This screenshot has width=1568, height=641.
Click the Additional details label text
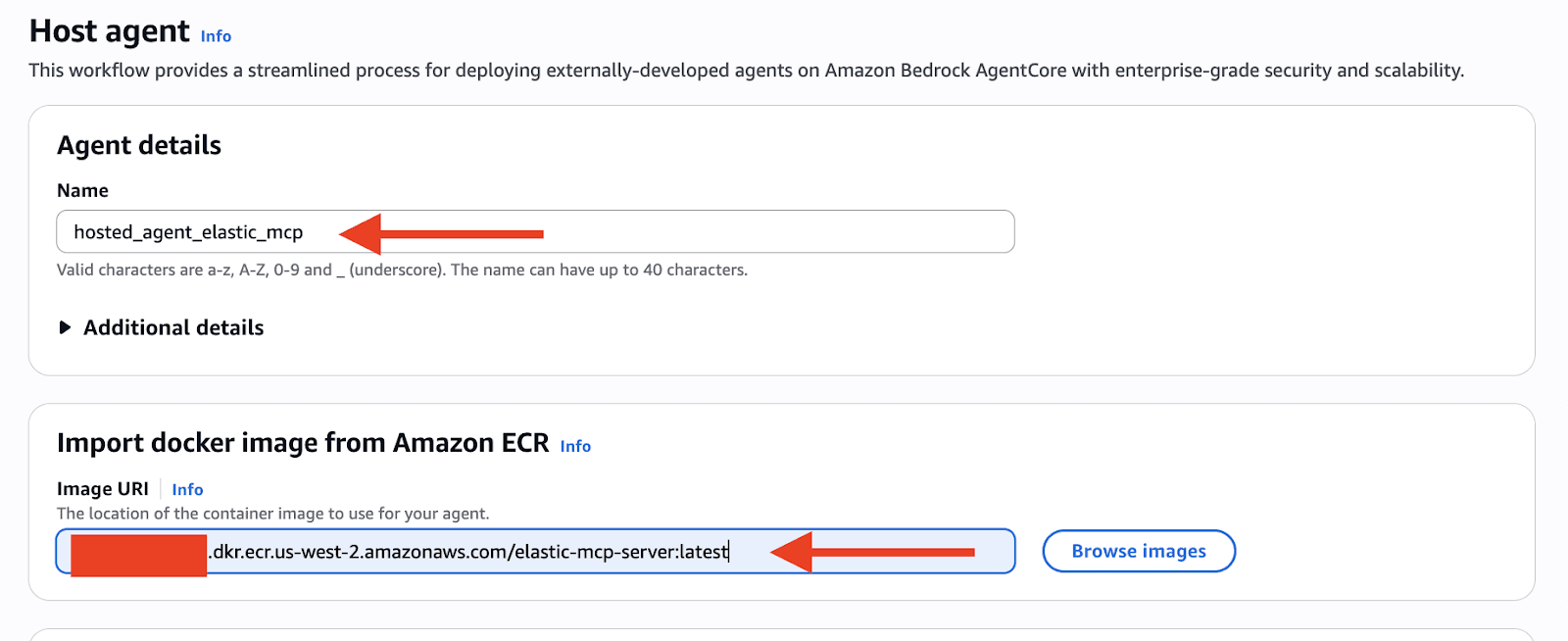pos(173,327)
